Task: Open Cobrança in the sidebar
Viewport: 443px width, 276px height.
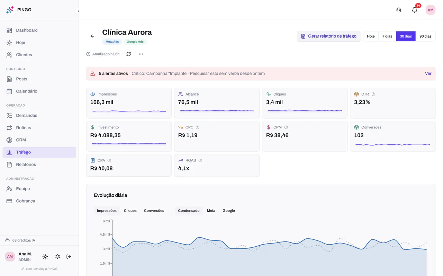Action: 39,201
